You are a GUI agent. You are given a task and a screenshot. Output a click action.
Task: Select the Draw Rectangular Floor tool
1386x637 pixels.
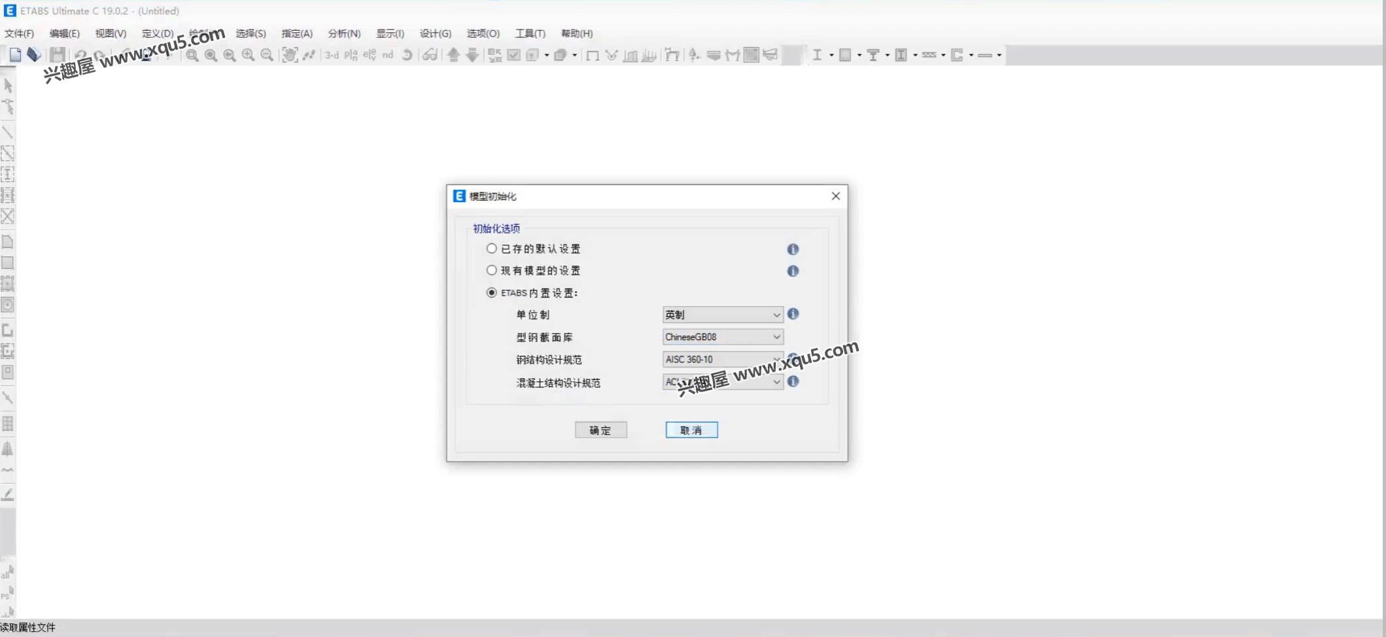(x=8, y=263)
